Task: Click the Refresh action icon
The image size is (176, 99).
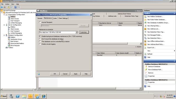Action: click(x=145, y=54)
